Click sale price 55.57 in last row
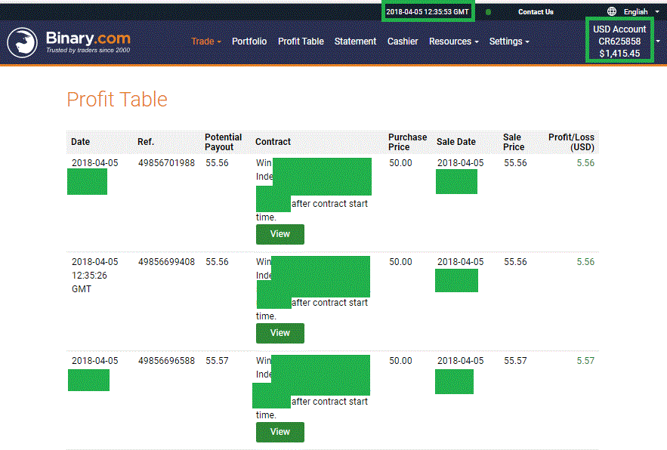 pyautogui.click(x=515, y=361)
